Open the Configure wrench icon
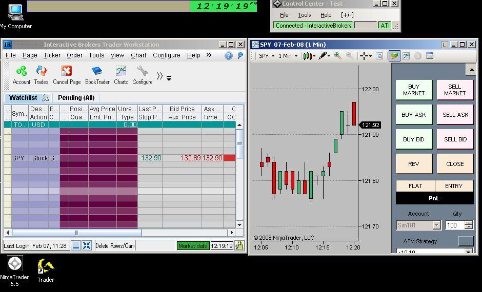The image size is (482, 292). coord(143,75)
